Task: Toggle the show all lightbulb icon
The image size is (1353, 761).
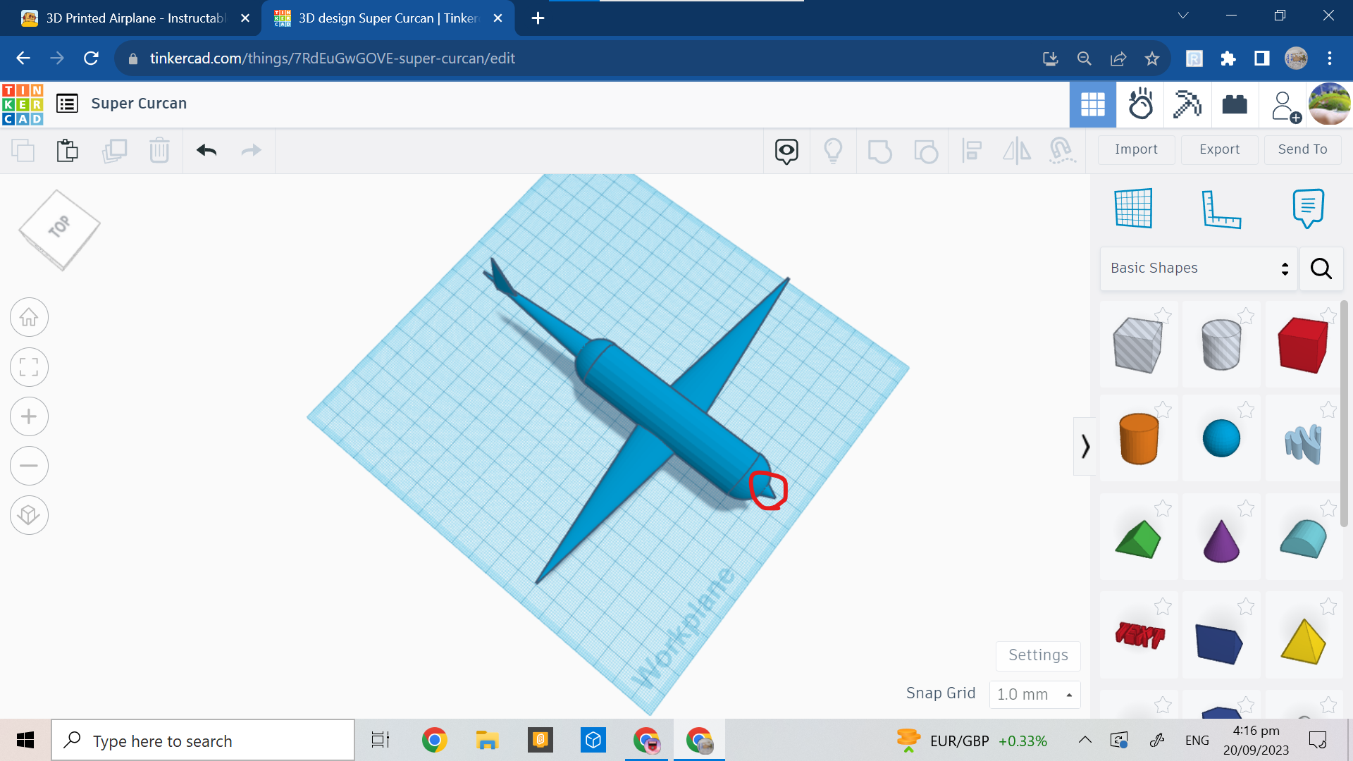Action: pyautogui.click(x=833, y=150)
